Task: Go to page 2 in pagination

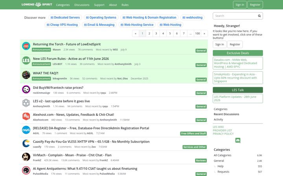Action: [149, 33]
